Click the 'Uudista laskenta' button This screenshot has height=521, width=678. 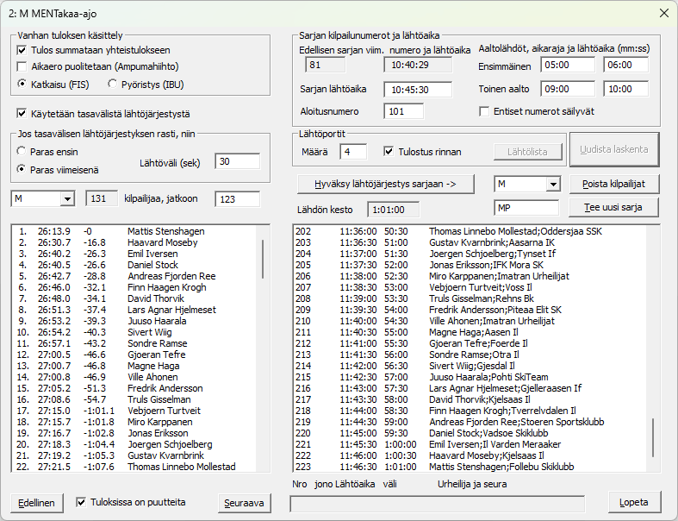[614, 149]
